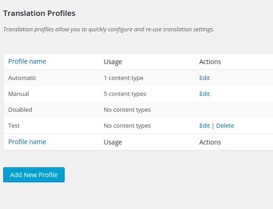
Task: Edit the Automatic profile
Action: 204,78
